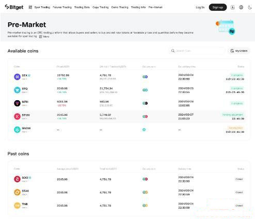Click the BTQ coin icon
The width and height of the screenshot is (255, 219).
(17, 90)
